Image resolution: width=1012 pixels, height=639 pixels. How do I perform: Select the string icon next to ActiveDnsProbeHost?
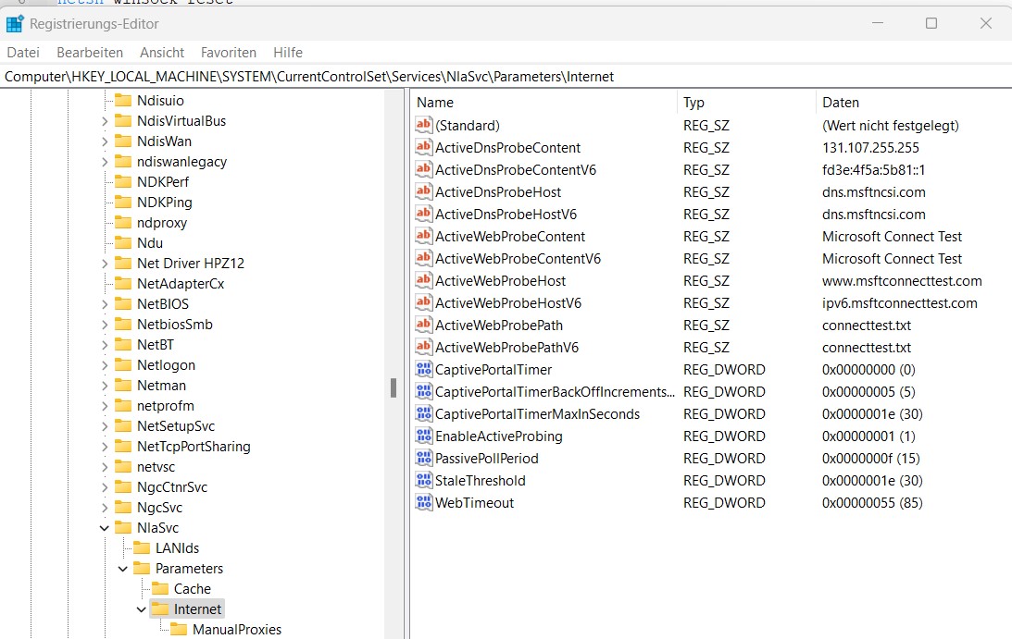(423, 191)
